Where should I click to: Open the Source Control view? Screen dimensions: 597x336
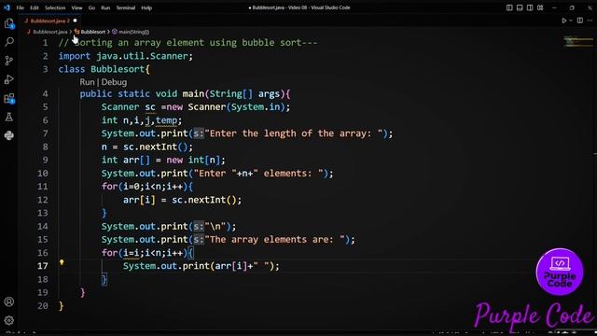click(x=9, y=61)
